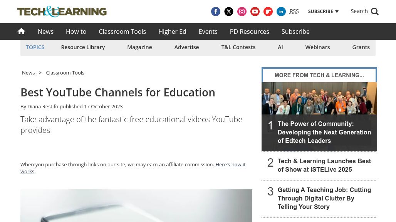Click the Home icon in navigation bar

coord(21,31)
